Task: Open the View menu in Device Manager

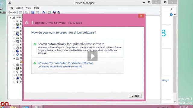Action: 29,8
